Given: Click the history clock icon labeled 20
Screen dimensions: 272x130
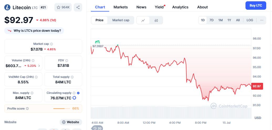Looking at the screenshot, I should 97,128.
